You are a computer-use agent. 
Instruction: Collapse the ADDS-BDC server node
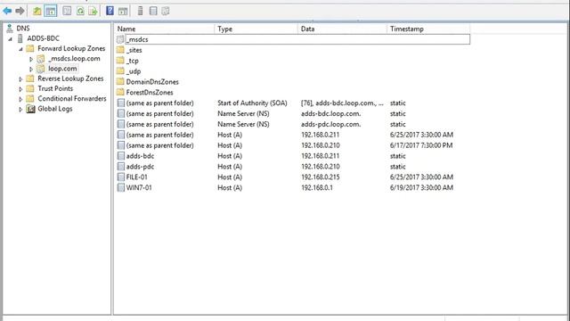[10, 39]
